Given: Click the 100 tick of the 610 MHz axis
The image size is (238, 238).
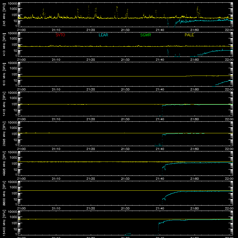Looking at the screenshot, I should coord(14,74).
